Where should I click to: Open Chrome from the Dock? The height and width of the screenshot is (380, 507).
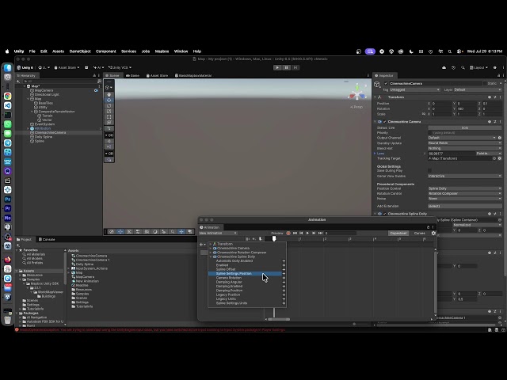pos(7,96)
